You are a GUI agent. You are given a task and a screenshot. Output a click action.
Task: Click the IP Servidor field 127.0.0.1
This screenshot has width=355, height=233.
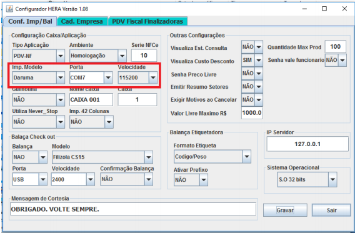307,144
